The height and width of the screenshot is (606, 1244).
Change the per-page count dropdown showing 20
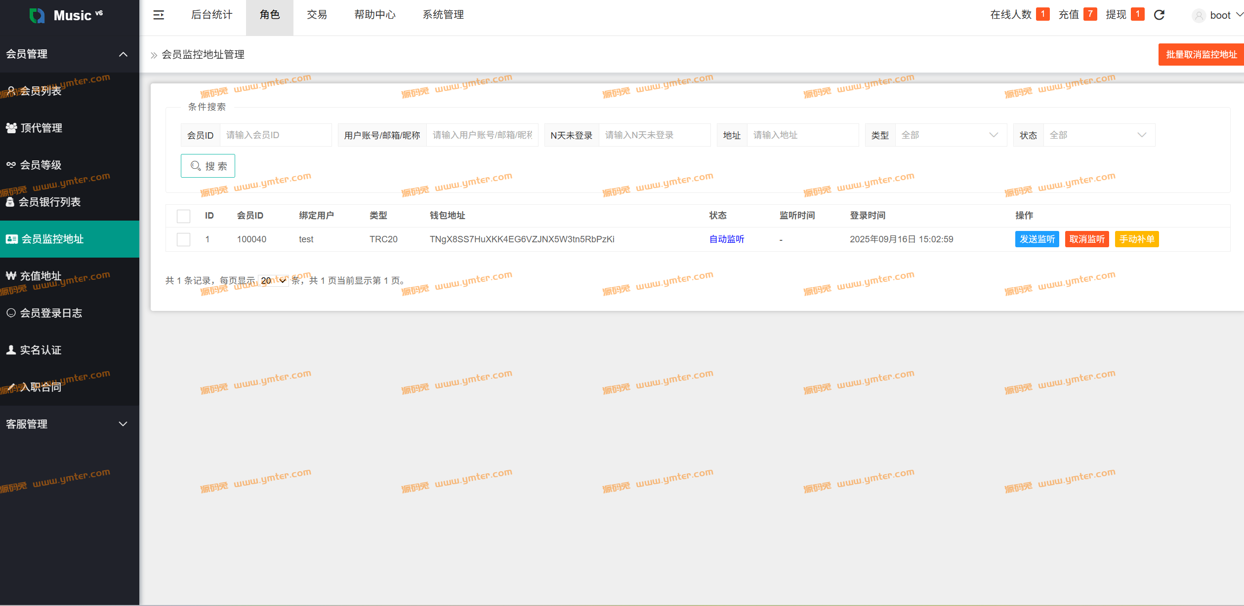(x=273, y=281)
